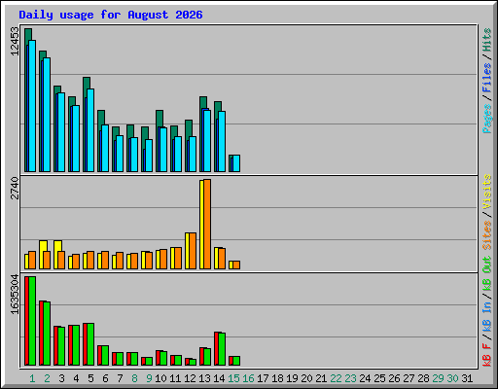Click the 'kB F' legend label
Viewport: 498px width, 389px height.
pos(487,355)
